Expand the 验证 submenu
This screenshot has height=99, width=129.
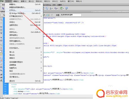[24, 71]
